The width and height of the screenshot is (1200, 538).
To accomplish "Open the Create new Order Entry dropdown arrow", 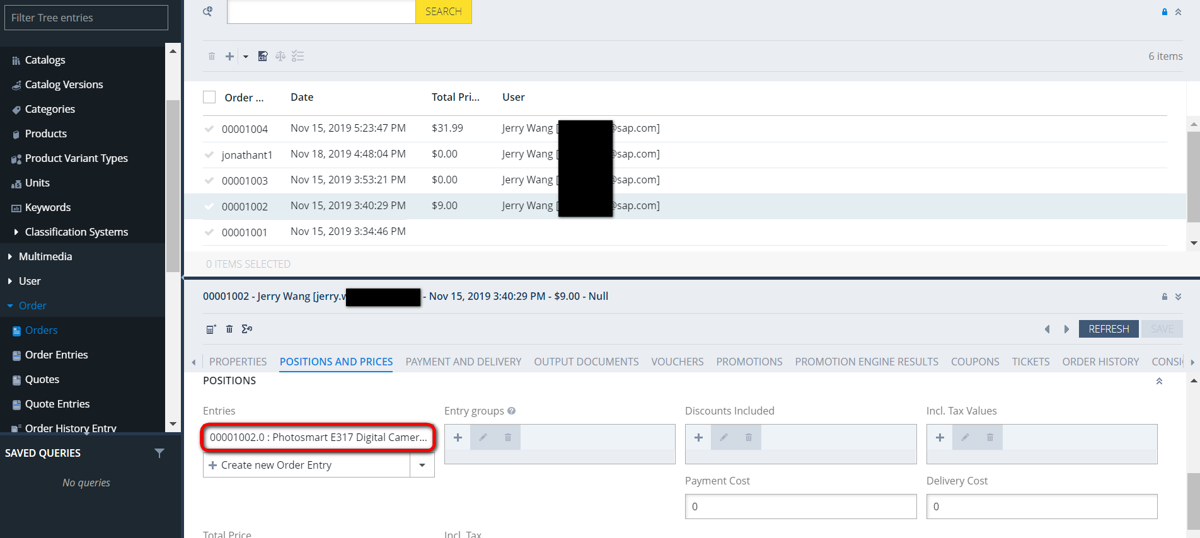I will pos(422,465).
